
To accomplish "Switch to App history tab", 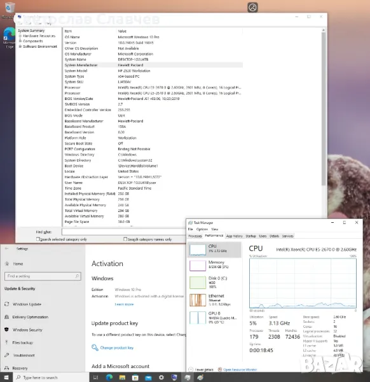I will point(234,236).
